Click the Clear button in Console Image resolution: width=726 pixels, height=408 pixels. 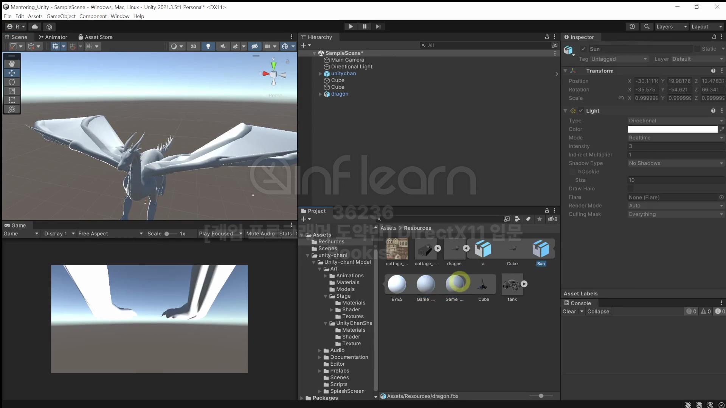point(569,311)
